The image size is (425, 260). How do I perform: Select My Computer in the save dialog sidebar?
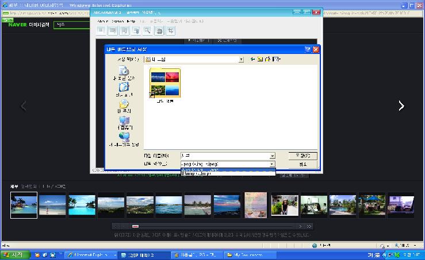124,122
